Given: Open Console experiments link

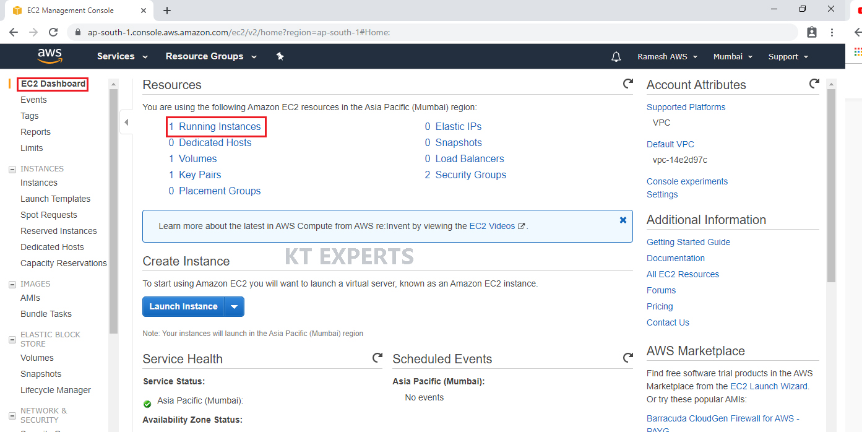Looking at the screenshot, I should point(687,181).
